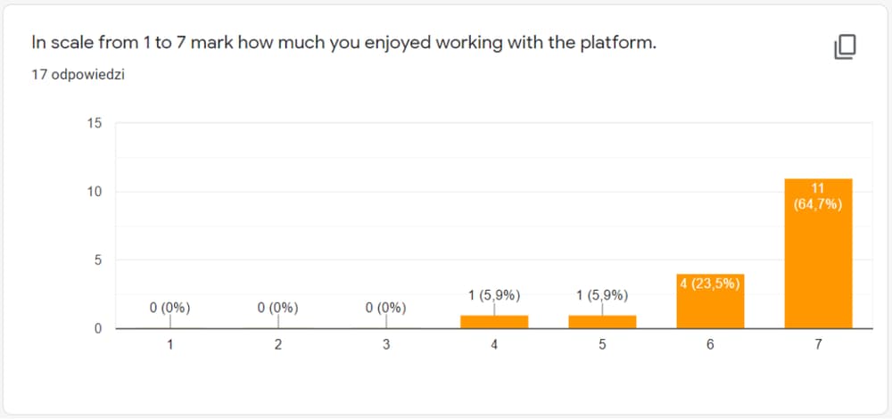Click the y-axis value 15

95,123
